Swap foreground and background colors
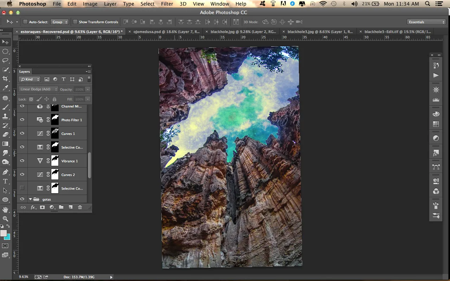 pyautogui.click(x=8, y=226)
